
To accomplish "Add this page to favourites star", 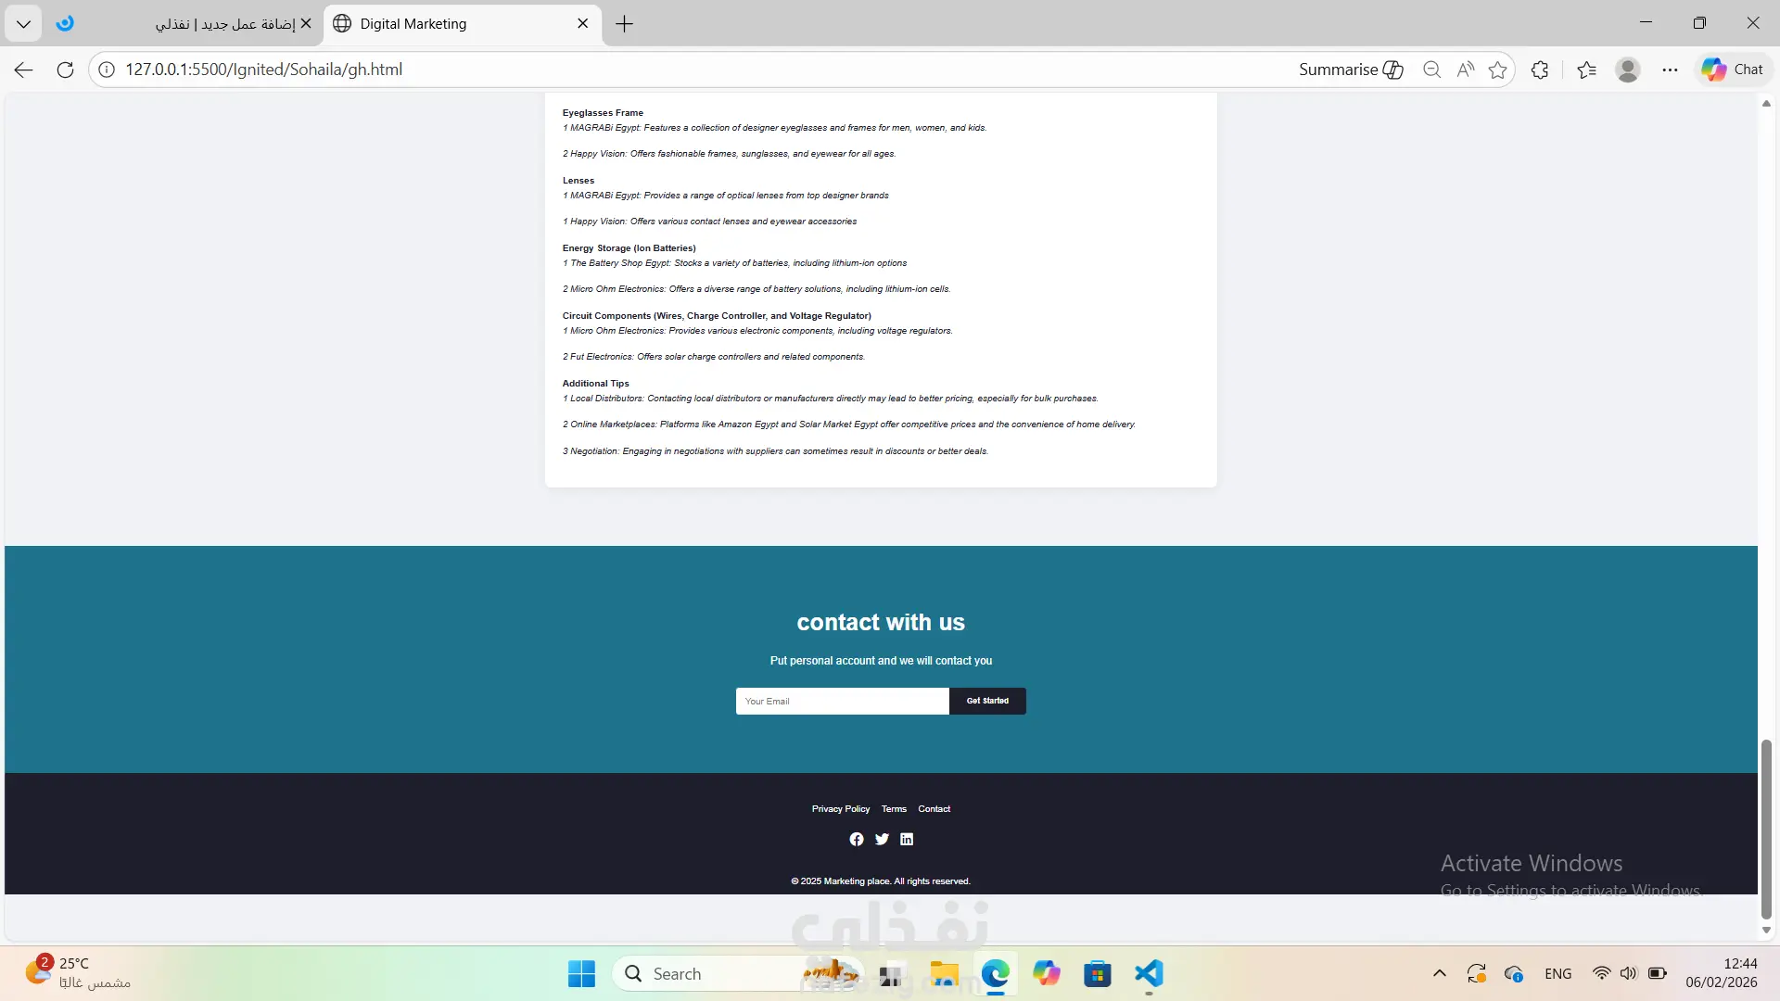I will coord(1497,70).
